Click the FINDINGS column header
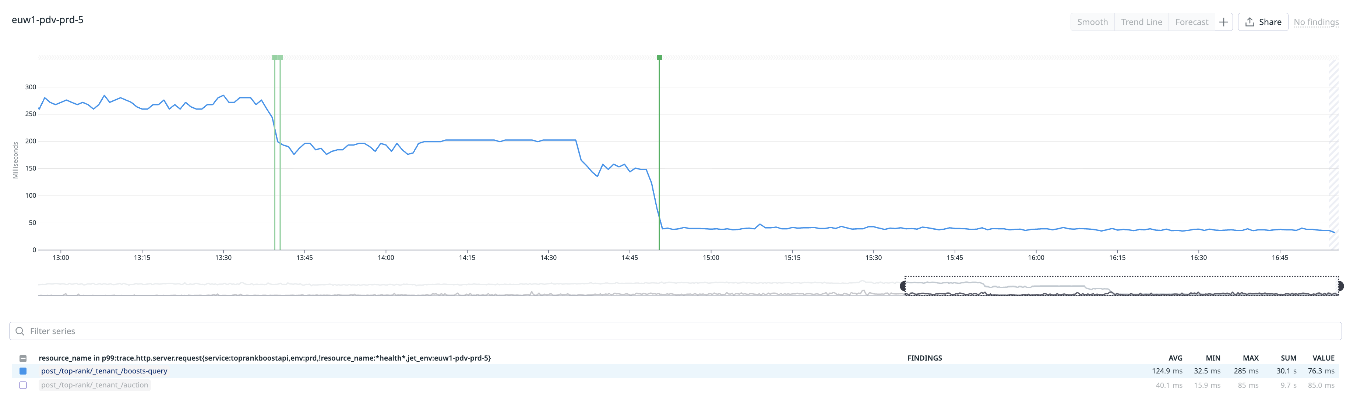 click(924, 359)
